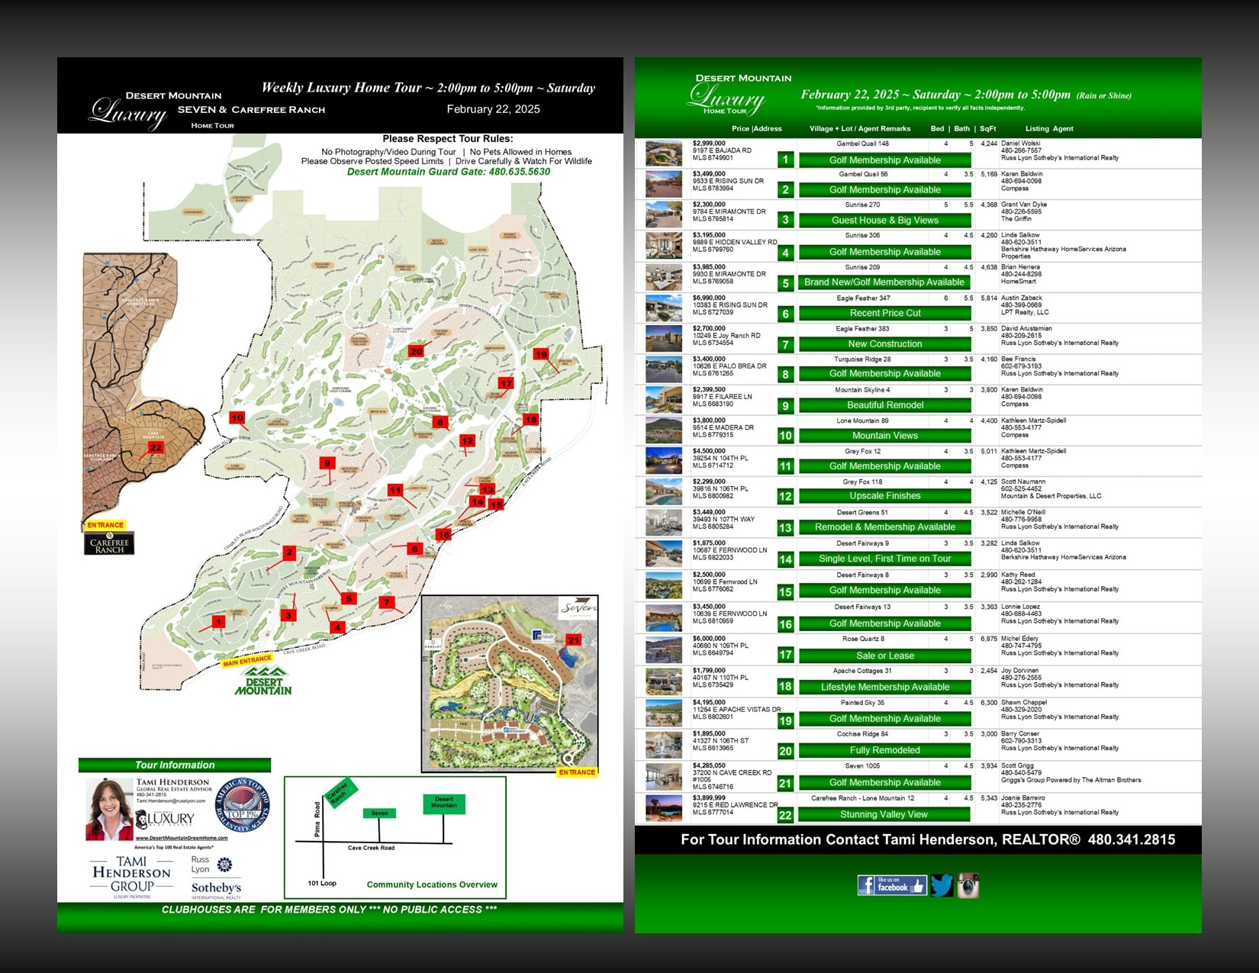
Task: Click the Russ Lyon Sotheby's logo
Action: [215, 879]
